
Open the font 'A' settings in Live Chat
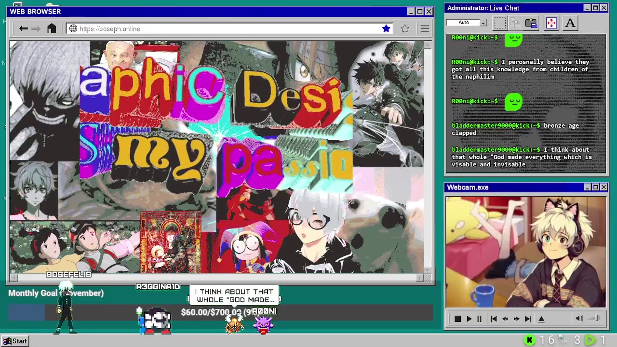point(570,23)
